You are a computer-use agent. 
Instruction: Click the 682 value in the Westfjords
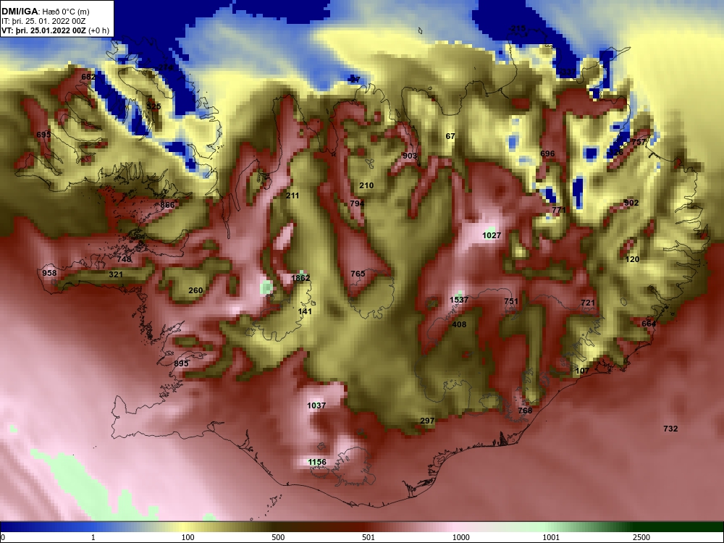88,77
